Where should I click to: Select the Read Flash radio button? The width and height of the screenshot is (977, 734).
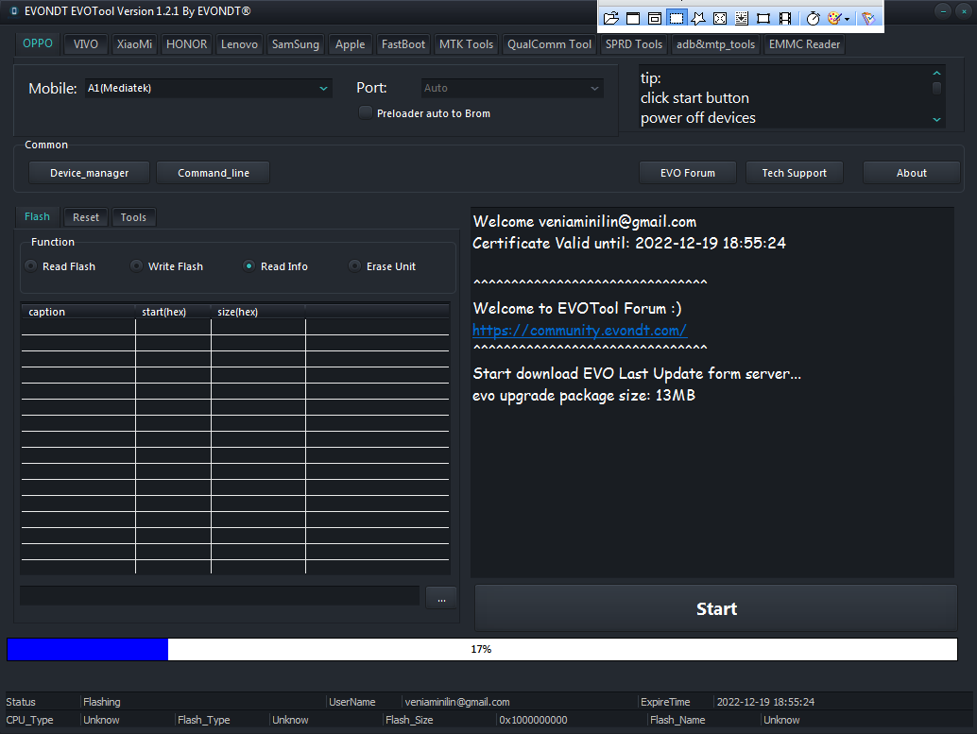[30, 266]
